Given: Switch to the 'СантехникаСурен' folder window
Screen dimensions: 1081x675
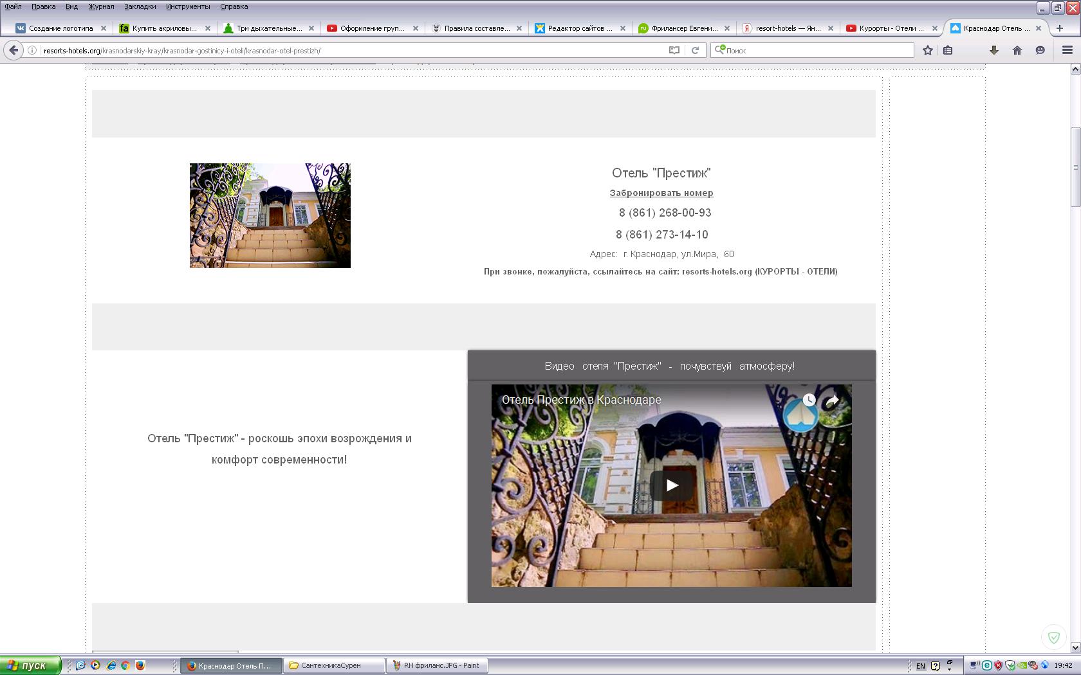Looking at the screenshot, I should tap(335, 665).
